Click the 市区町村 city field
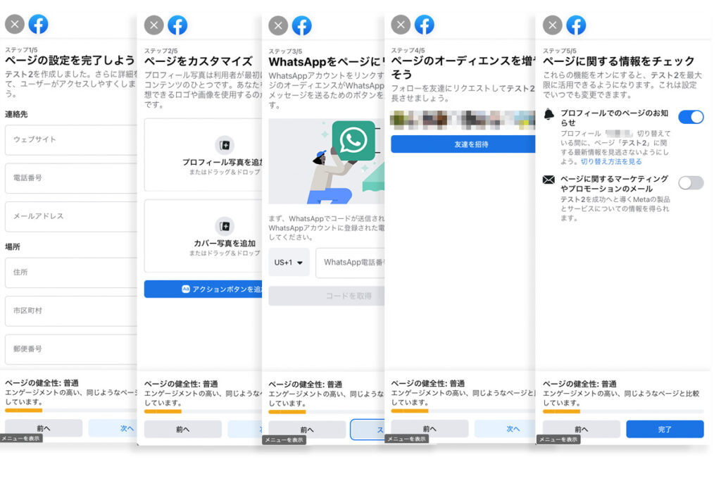 71,311
